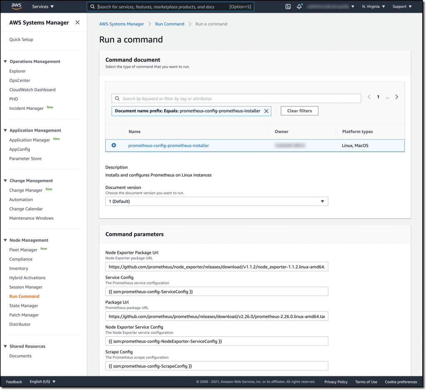Go to next page of documents

coord(396,97)
